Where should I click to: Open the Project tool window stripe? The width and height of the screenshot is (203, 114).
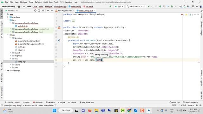point(2,14)
